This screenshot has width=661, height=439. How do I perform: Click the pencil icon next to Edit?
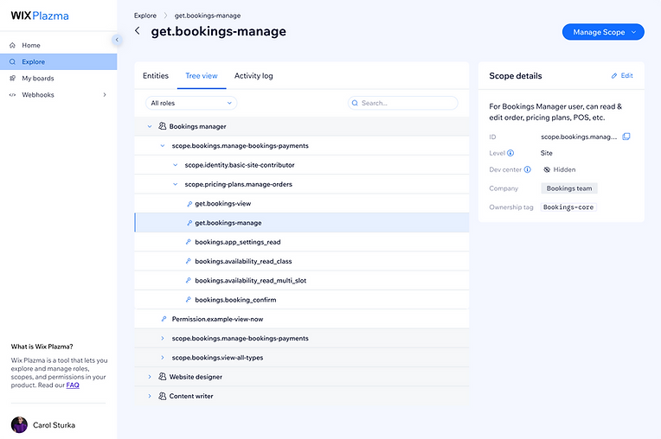tap(614, 76)
